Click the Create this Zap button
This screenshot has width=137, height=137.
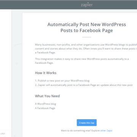pos(87,123)
